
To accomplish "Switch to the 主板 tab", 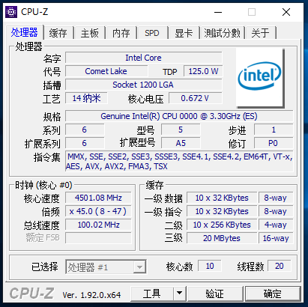I will tap(90, 33).
